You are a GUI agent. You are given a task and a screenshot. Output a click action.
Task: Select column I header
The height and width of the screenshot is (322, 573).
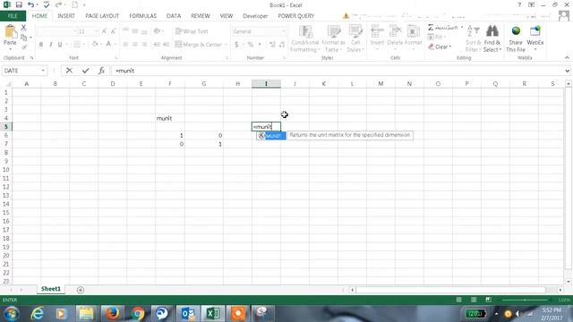(x=266, y=83)
